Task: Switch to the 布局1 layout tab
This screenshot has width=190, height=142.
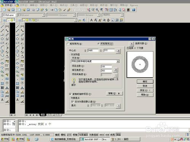Action: 50,115
